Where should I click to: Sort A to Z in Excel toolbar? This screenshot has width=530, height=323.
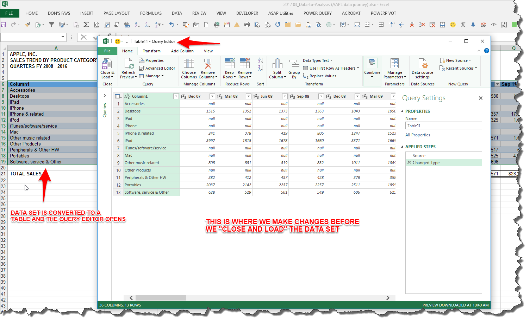(x=137, y=25)
